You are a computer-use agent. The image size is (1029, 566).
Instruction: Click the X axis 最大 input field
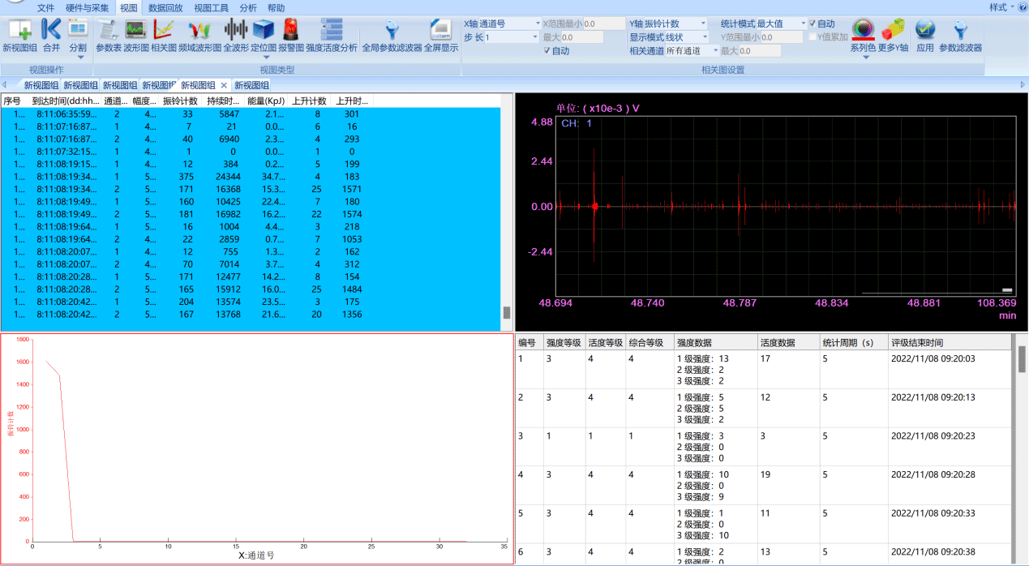point(582,37)
